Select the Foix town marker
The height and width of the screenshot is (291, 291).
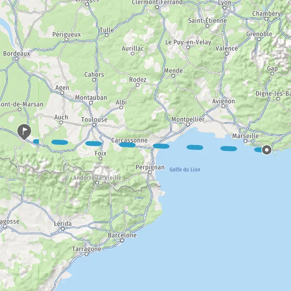100,159
